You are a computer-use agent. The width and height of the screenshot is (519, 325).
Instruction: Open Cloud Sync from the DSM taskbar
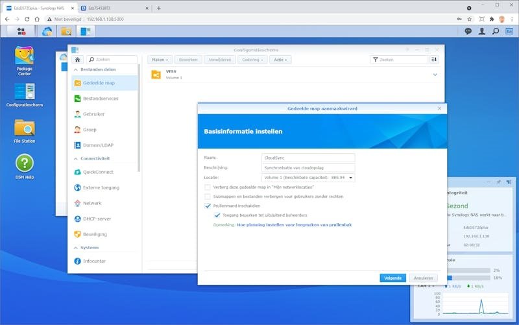pyautogui.click(x=47, y=31)
